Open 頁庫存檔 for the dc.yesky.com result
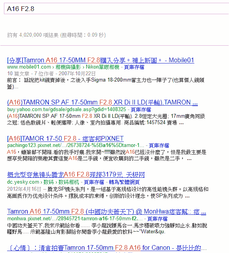This screenshot has width=229, height=253. pos(94,182)
